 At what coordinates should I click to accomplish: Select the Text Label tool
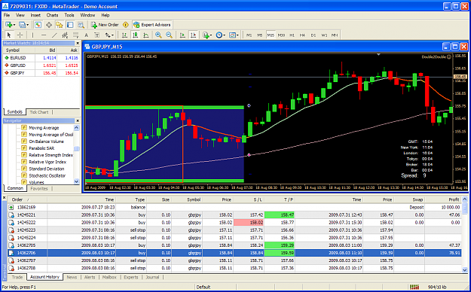pyautogui.click(x=96, y=35)
